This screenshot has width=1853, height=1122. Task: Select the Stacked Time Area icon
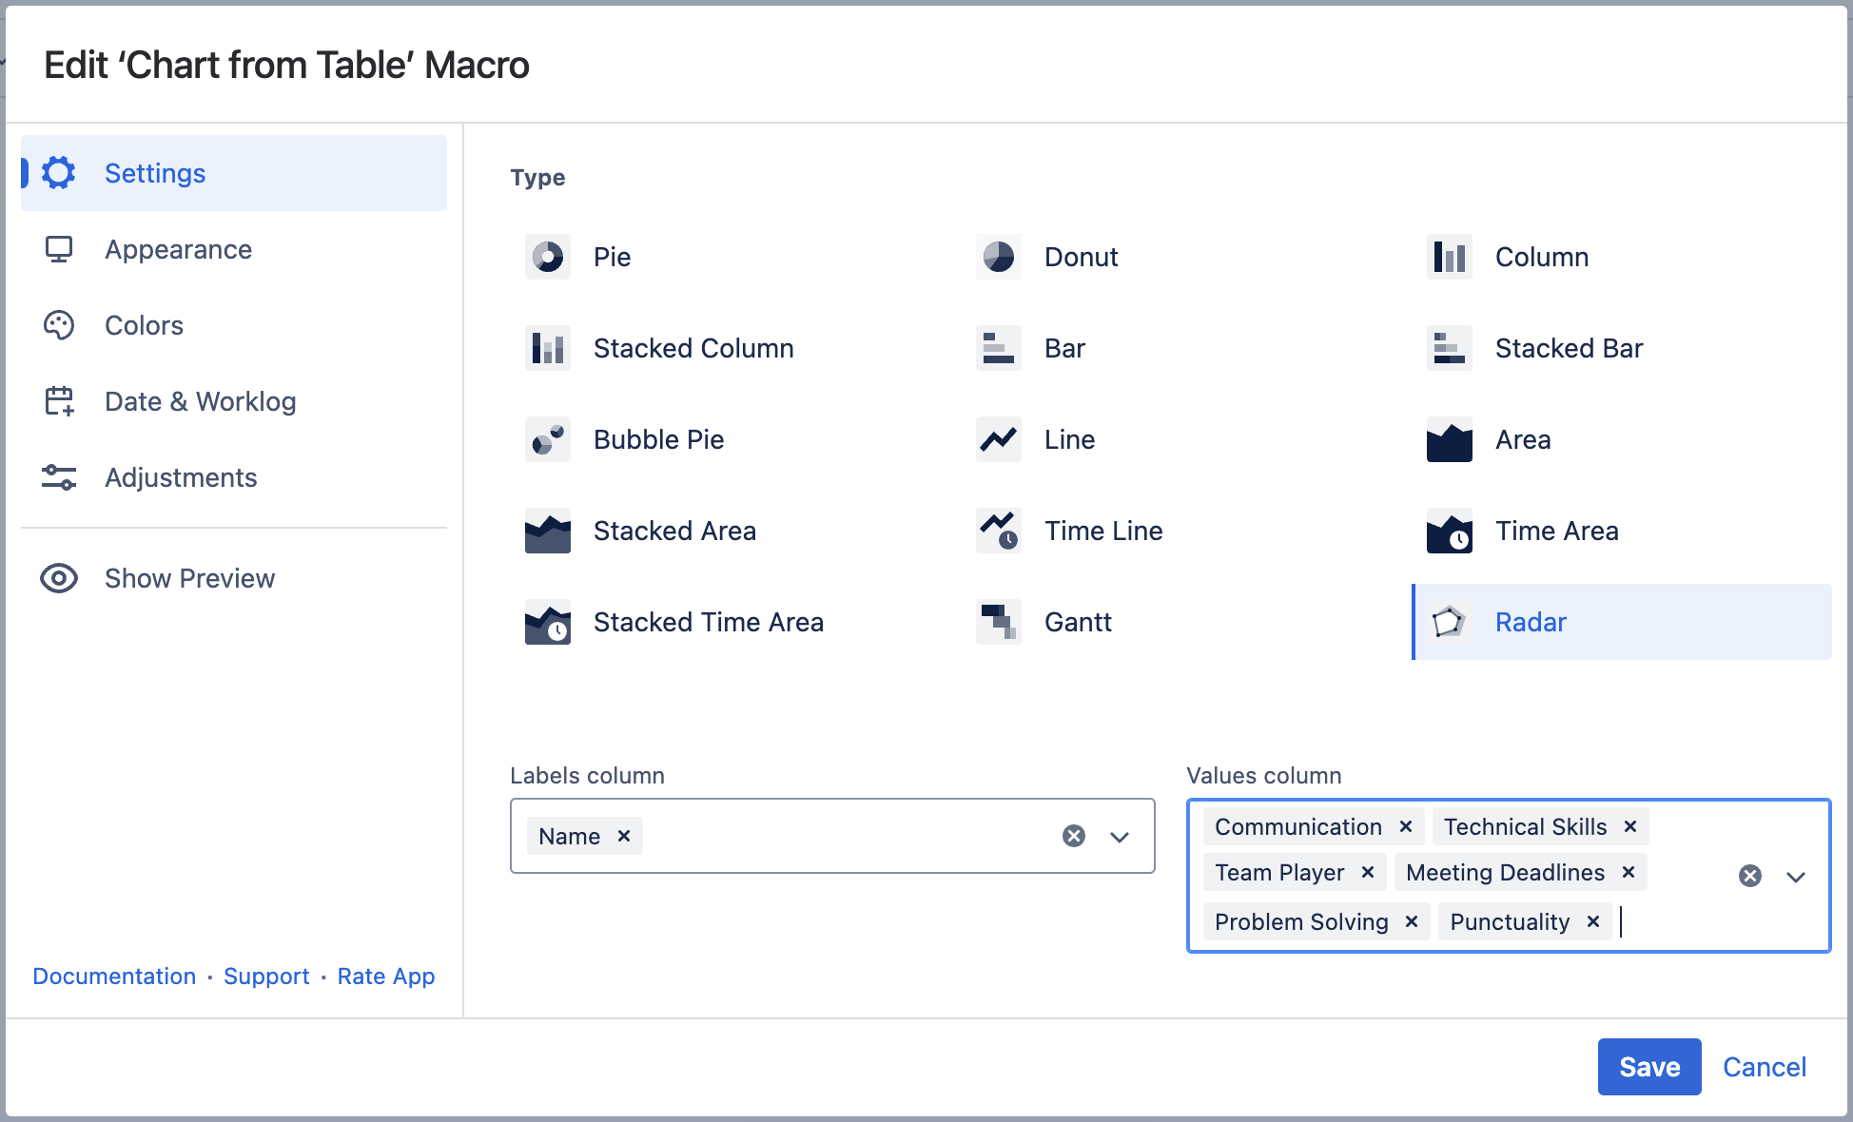click(548, 622)
